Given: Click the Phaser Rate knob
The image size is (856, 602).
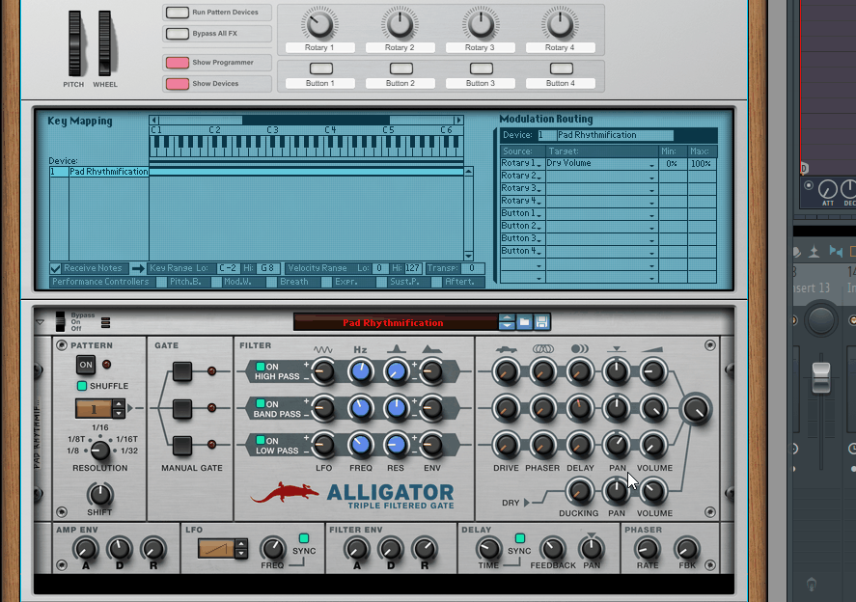Looking at the screenshot, I should tap(647, 549).
